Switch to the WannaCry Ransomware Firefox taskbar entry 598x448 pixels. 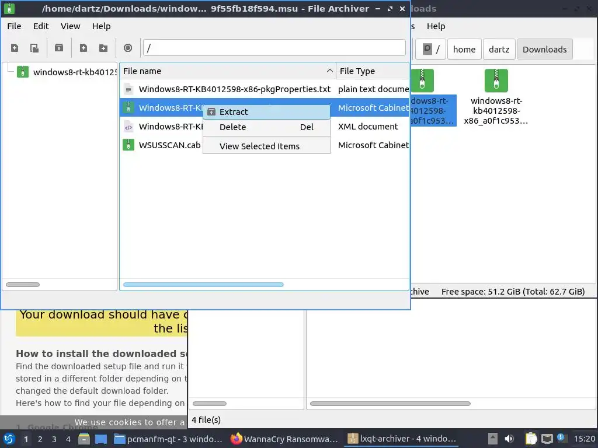[285, 439]
